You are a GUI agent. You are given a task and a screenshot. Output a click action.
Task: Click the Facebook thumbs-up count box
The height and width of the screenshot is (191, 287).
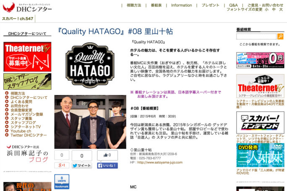[x=107, y=155]
